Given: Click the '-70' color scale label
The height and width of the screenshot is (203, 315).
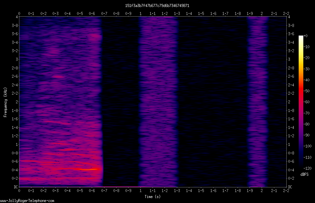Looking at the screenshot, I should click(307, 113).
